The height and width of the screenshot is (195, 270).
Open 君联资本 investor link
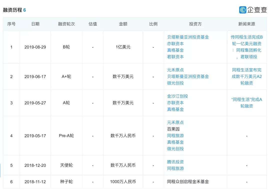point(175,57)
